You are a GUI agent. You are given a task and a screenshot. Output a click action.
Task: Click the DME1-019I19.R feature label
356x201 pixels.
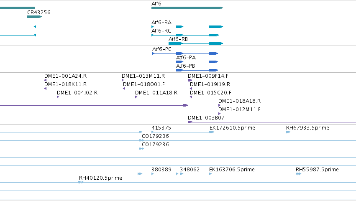click(210, 84)
